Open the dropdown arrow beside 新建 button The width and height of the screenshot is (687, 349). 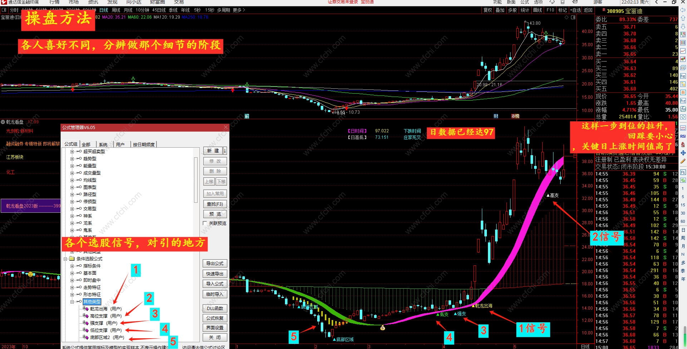[225, 151]
